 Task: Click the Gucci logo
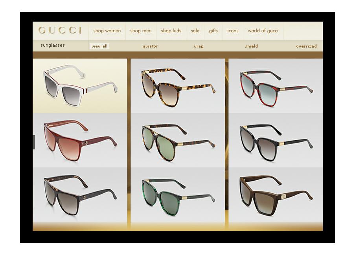60,31
